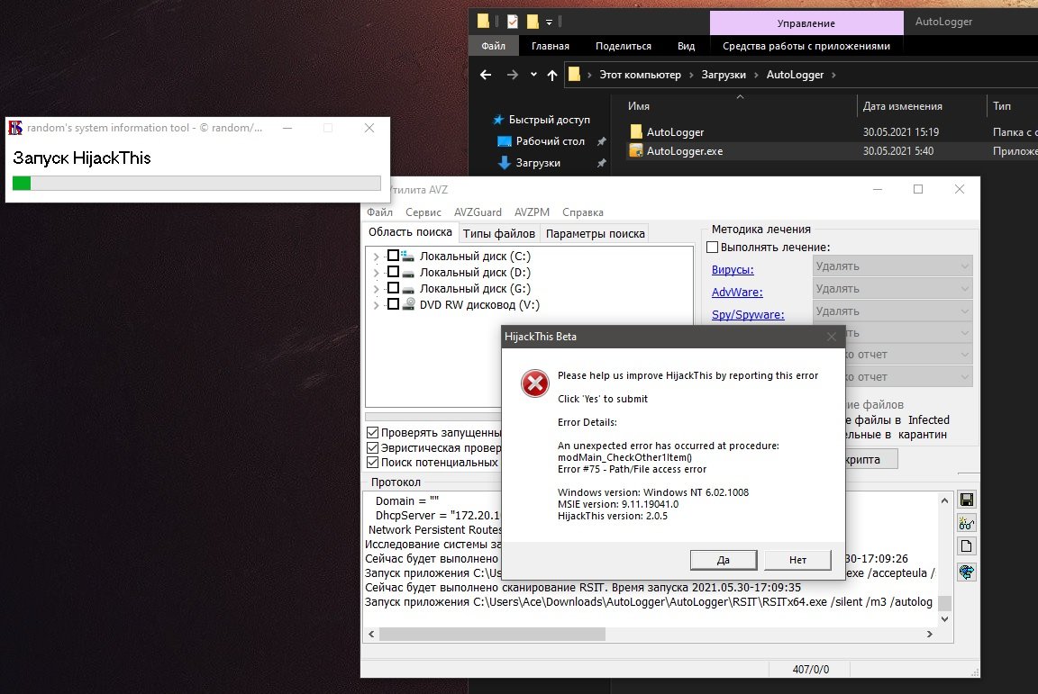The height and width of the screenshot is (694, 1038).
Task: Click the back arrow in Explorer
Action: tap(486, 75)
